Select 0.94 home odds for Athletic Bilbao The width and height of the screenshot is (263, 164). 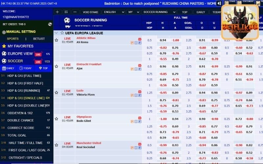coord(163,40)
